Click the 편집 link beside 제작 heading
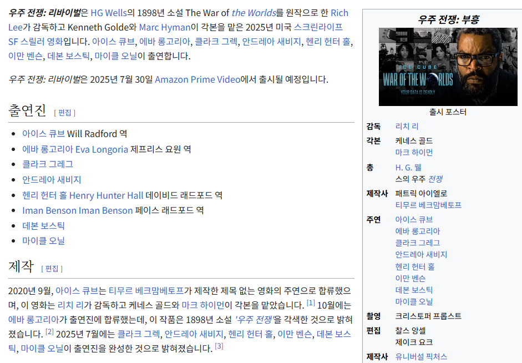 52,269
